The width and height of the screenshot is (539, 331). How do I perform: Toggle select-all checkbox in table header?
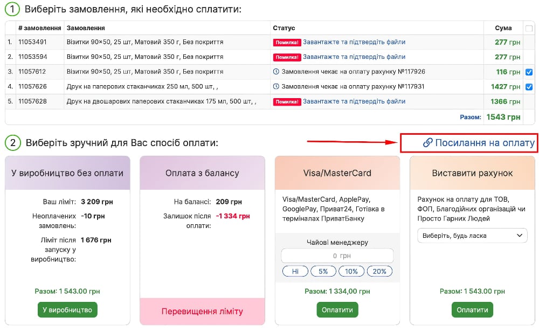(x=529, y=28)
